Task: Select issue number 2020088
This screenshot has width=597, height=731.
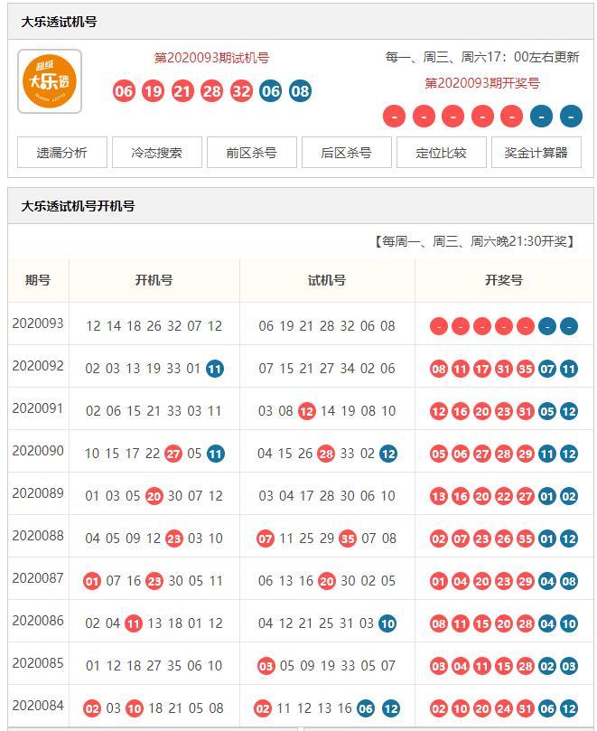Action: point(38,535)
